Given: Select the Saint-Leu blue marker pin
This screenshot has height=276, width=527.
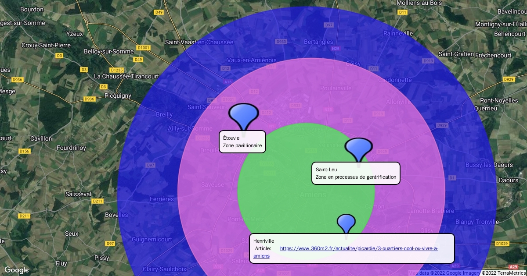Looking at the screenshot, I should [x=358, y=149].
